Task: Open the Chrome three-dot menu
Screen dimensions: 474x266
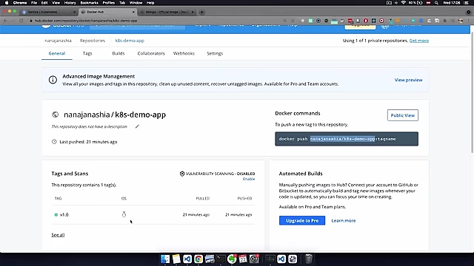Action: (x=468, y=21)
